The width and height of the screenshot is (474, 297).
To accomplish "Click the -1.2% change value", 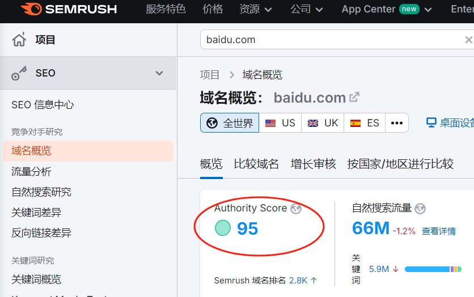I will click(x=404, y=231).
